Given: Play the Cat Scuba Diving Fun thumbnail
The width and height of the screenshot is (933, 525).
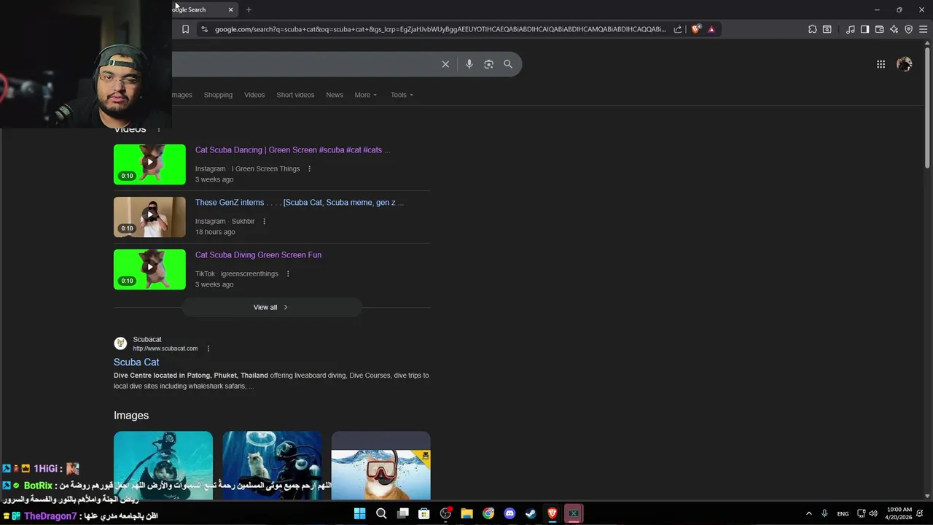Looking at the screenshot, I should pos(149,269).
